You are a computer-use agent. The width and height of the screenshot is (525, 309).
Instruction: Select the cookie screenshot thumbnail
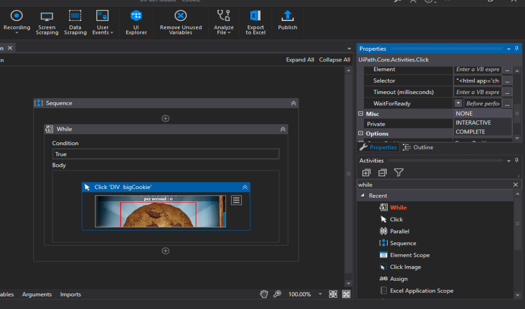(x=160, y=212)
